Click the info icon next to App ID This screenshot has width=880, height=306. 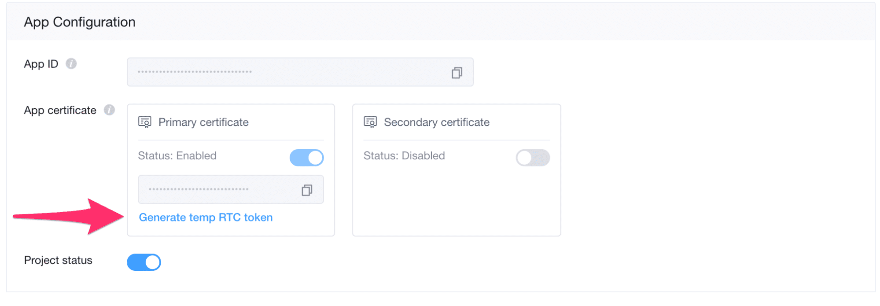click(x=71, y=64)
